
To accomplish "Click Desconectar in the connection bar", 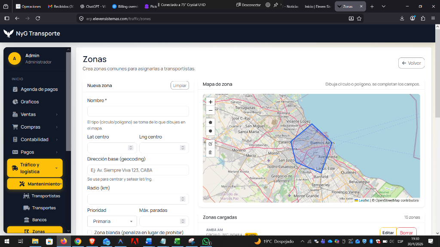I will point(249,5).
